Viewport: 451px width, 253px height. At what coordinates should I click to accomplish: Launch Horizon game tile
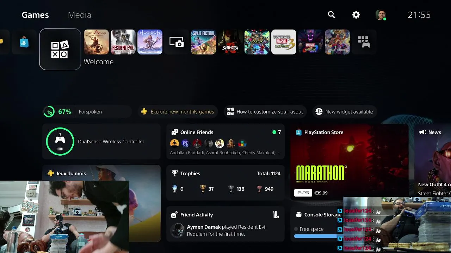[x=150, y=42]
